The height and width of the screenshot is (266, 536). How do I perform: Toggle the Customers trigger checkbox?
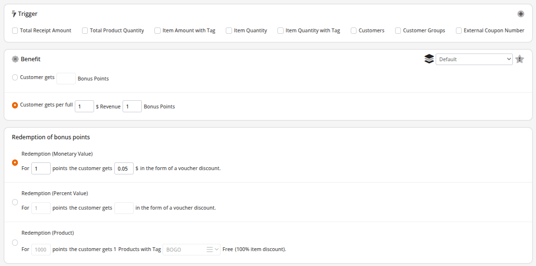click(354, 31)
